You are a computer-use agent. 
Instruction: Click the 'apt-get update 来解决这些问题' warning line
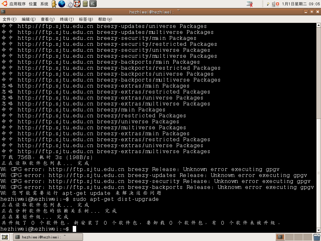point(81,193)
